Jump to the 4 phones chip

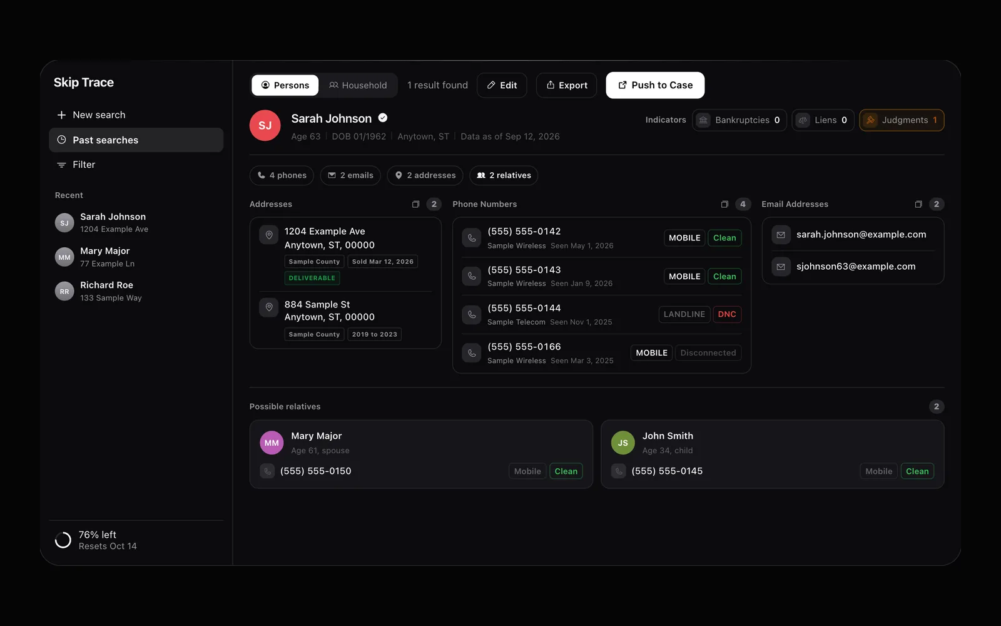(282, 175)
